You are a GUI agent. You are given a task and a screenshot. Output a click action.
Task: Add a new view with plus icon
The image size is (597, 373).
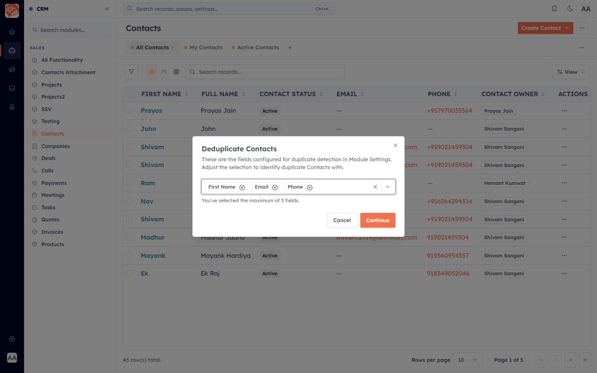click(290, 48)
